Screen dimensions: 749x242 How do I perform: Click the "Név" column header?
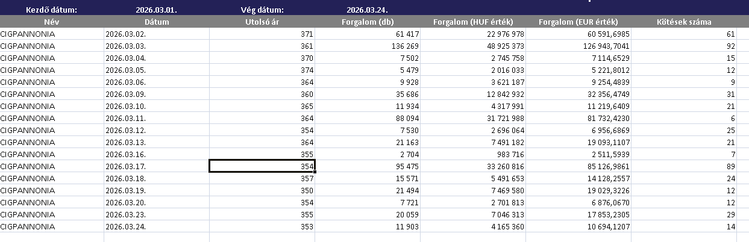point(52,22)
